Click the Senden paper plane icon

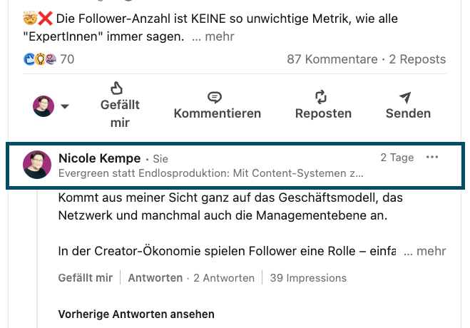405,98
